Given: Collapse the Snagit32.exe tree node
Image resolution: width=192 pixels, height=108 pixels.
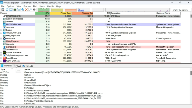Looking at the screenshot, I should pyautogui.click(x=1, y=58).
